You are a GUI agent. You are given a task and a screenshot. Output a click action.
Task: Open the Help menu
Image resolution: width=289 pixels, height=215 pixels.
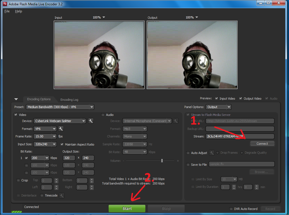coord(18,11)
